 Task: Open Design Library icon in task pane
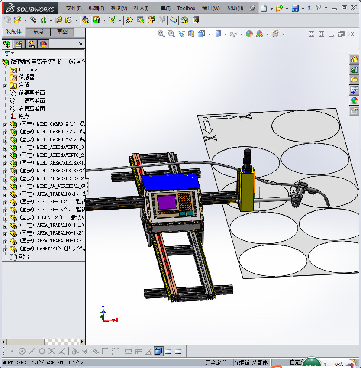[354, 69]
